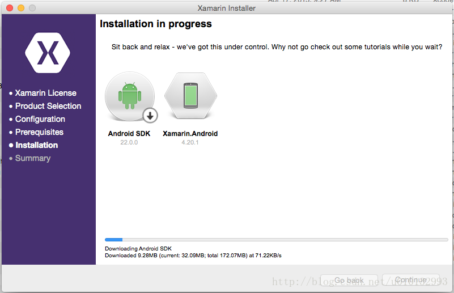Close the Xamarin Installer window
Viewport: 454px width, 293px height.
point(10,8)
